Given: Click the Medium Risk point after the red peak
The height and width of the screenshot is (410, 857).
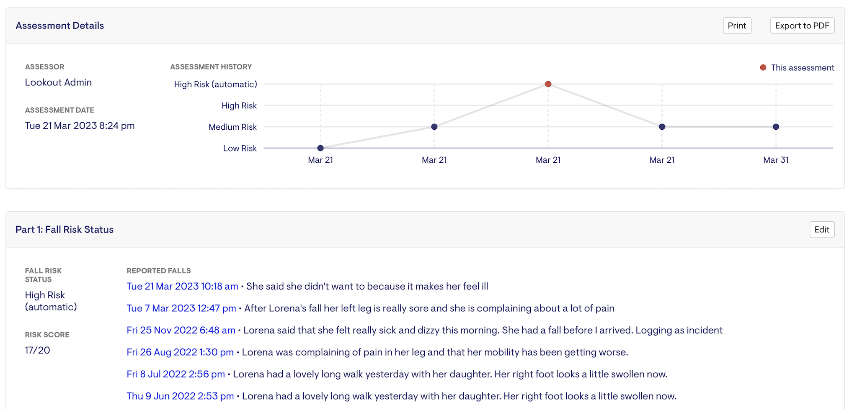Looking at the screenshot, I should [x=662, y=127].
